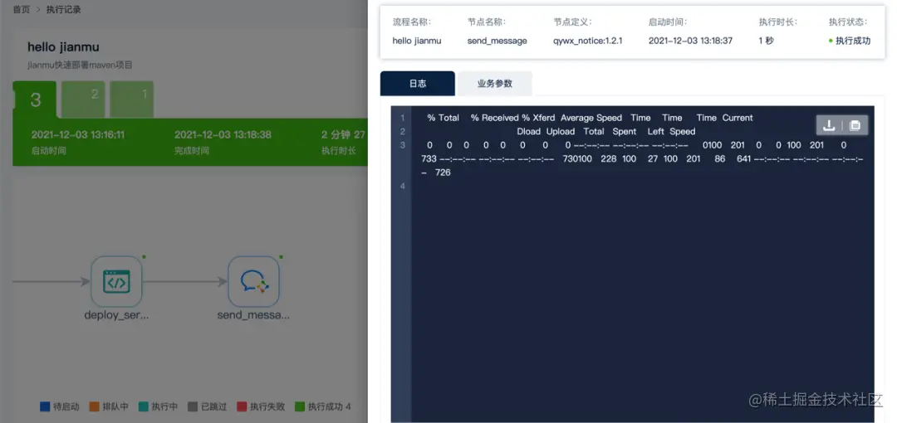Click the send_messa... node label

253,315
